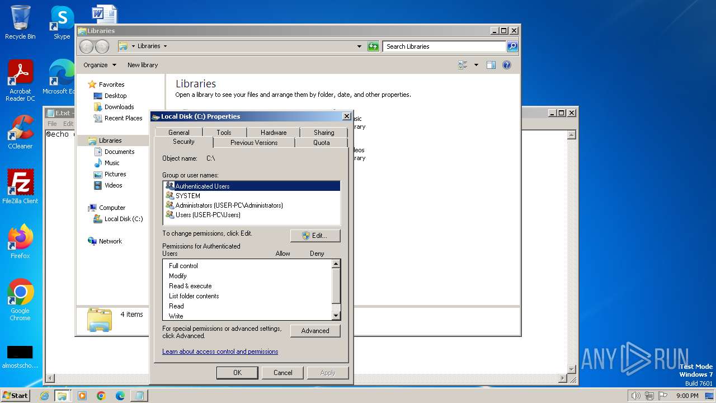The image size is (716, 403).
Task: Launch Skype from the desktop
Action: tap(62, 22)
